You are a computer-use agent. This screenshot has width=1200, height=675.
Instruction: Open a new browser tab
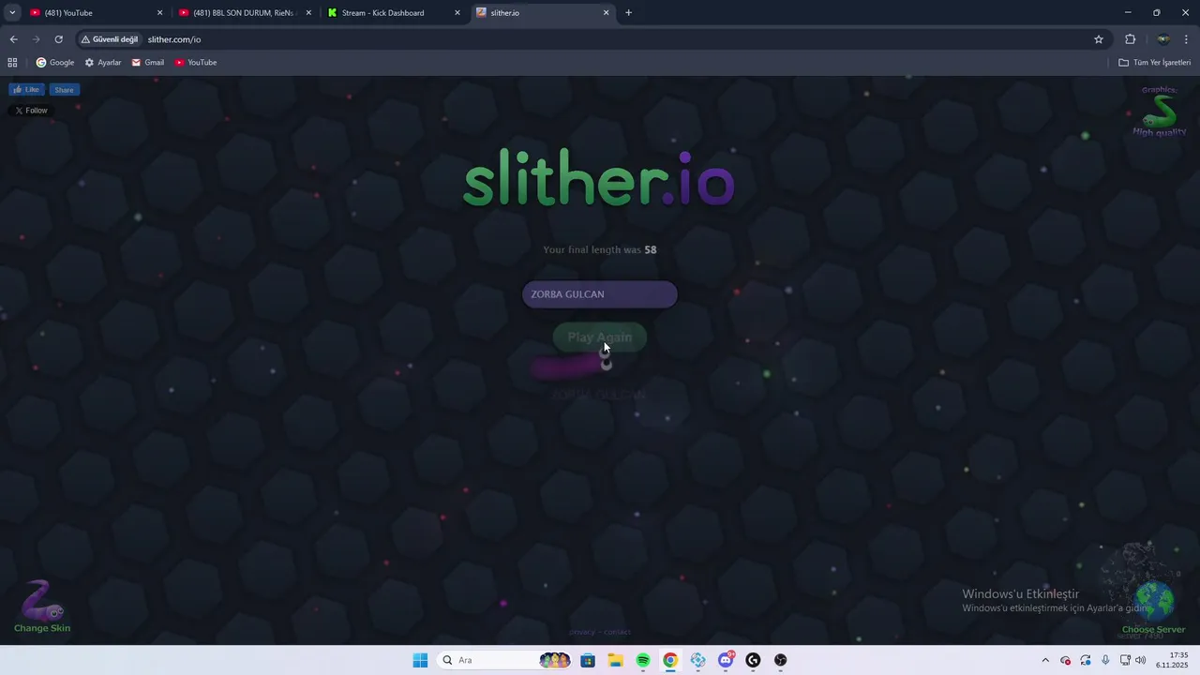click(628, 13)
